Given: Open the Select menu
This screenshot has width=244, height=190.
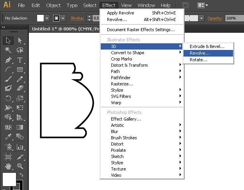Looking at the screenshot, I should pos(90,5).
